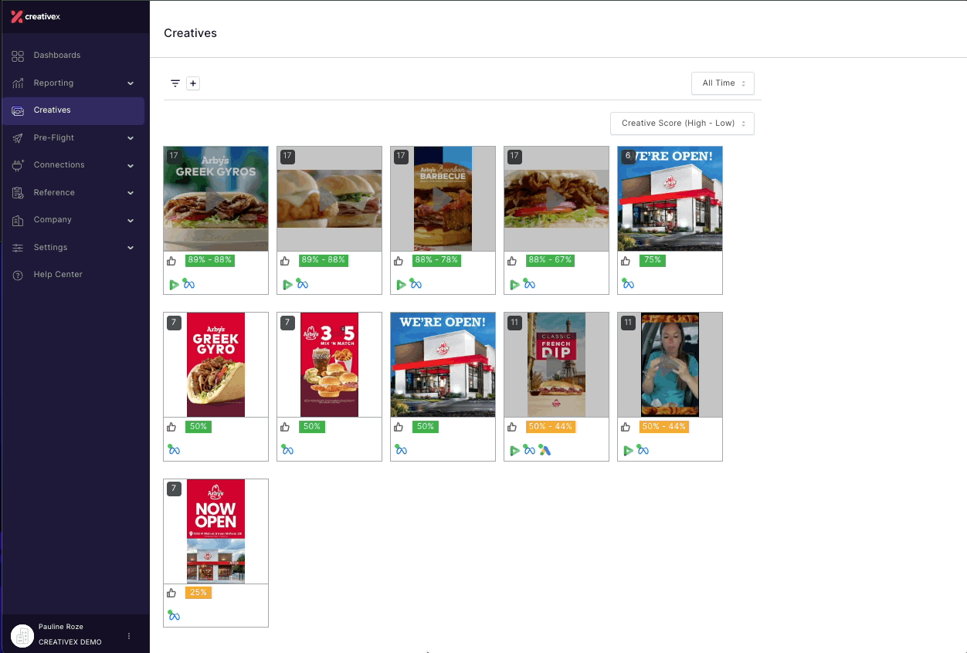Screen dimensions: 967x653
Task: Click the 25% score badge
Action: click(198, 593)
